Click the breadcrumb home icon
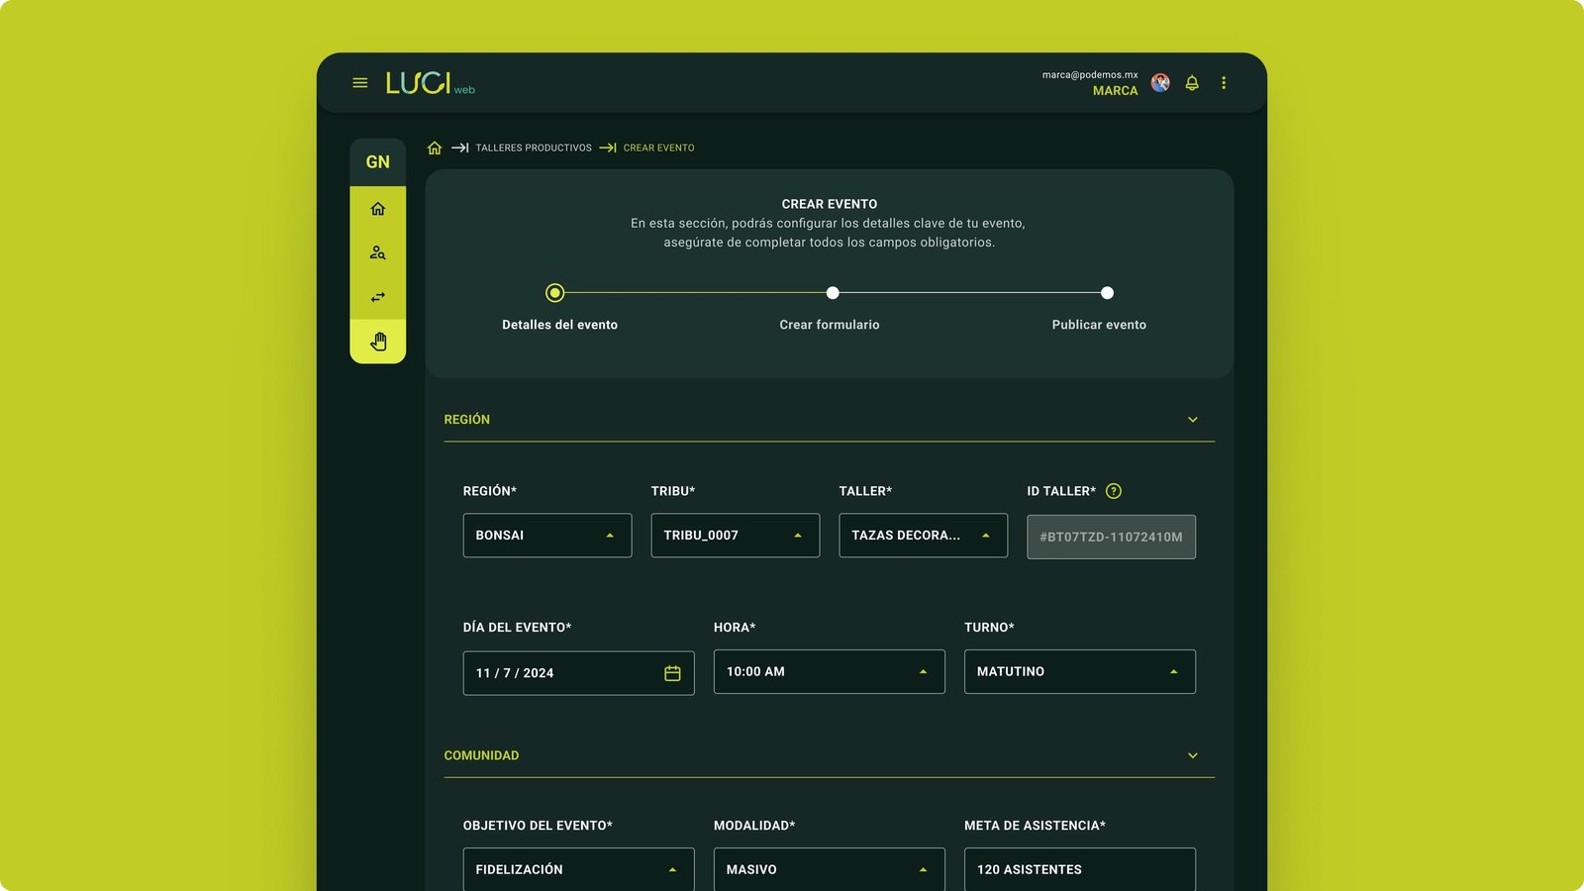Viewport: 1584px width, 891px height. click(435, 148)
